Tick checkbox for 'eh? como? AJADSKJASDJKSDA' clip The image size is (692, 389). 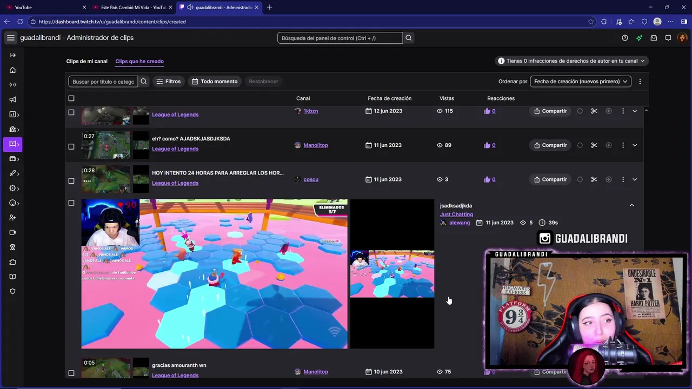click(x=71, y=146)
